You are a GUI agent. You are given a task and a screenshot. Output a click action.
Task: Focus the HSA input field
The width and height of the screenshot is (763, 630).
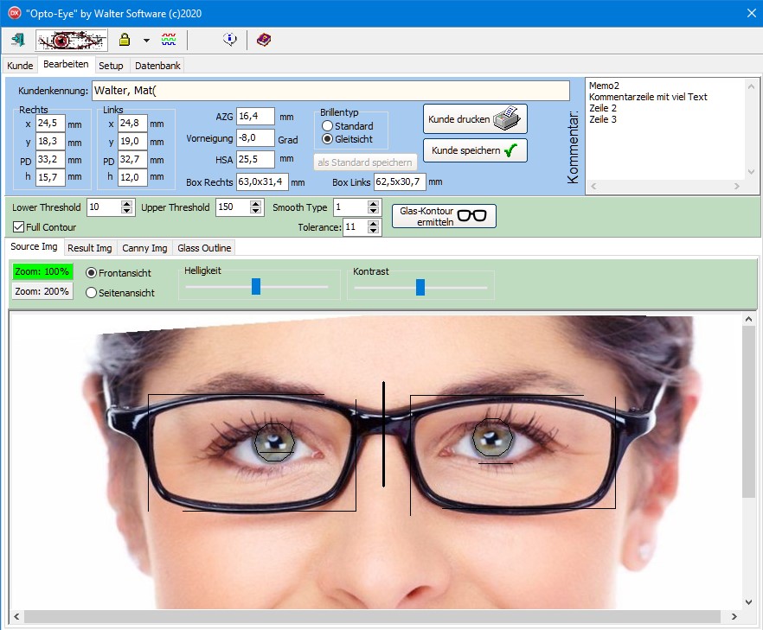coord(255,159)
